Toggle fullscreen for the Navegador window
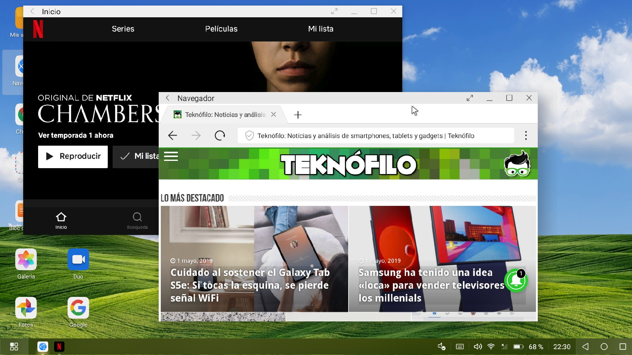This screenshot has width=632, height=355. [470, 98]
